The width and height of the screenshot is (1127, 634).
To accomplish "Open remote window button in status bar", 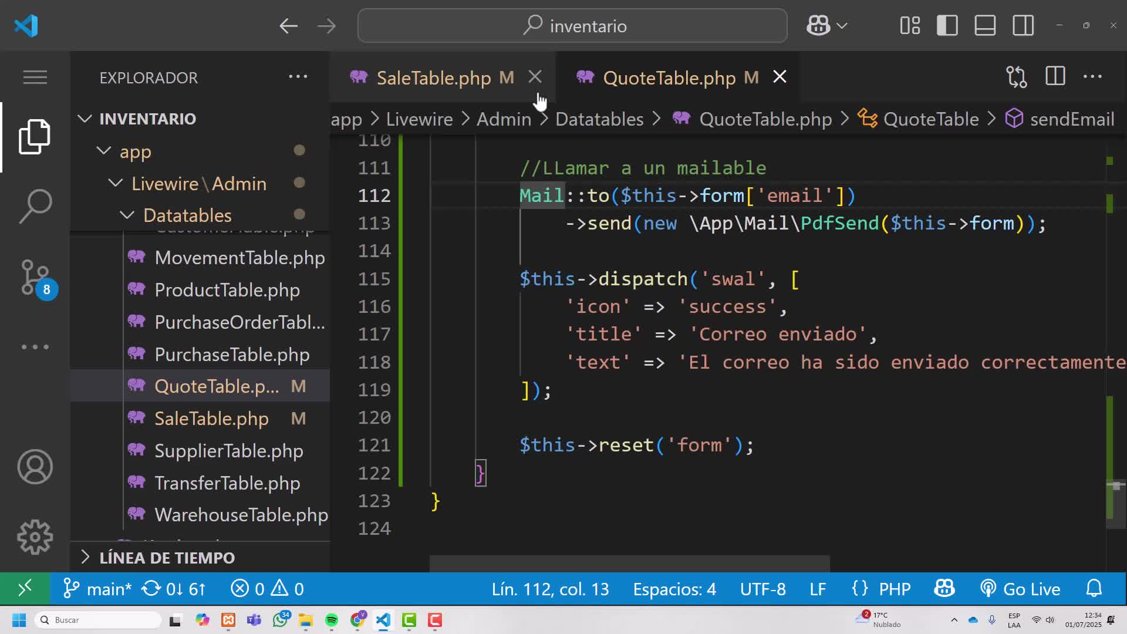I will (x=25, y=589).
